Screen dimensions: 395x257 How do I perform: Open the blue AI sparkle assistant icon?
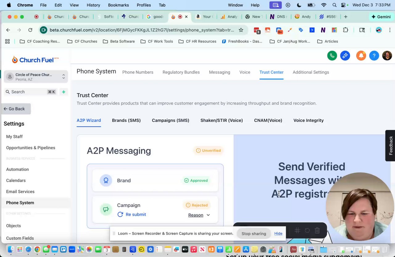pyautogui.click(x=345, y=56)
